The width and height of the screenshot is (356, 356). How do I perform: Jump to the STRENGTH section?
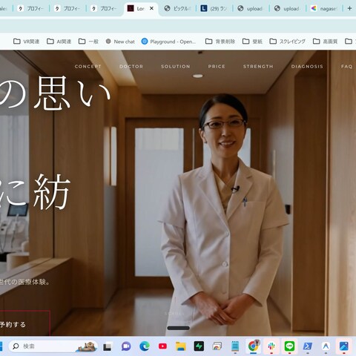click(258, 66)
